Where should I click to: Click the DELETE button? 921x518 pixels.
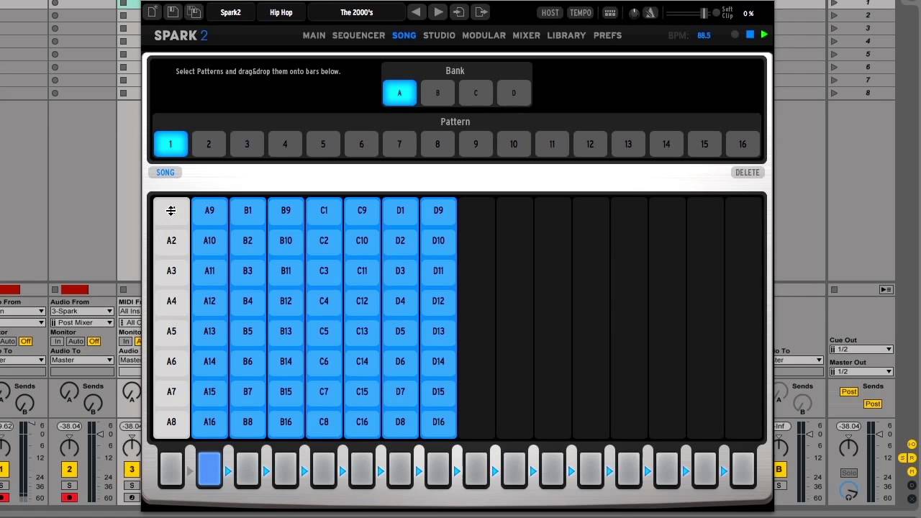point(747,172)
